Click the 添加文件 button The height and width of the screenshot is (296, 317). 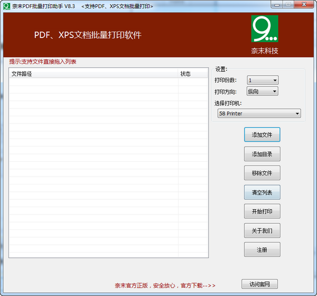coord(262,135)
